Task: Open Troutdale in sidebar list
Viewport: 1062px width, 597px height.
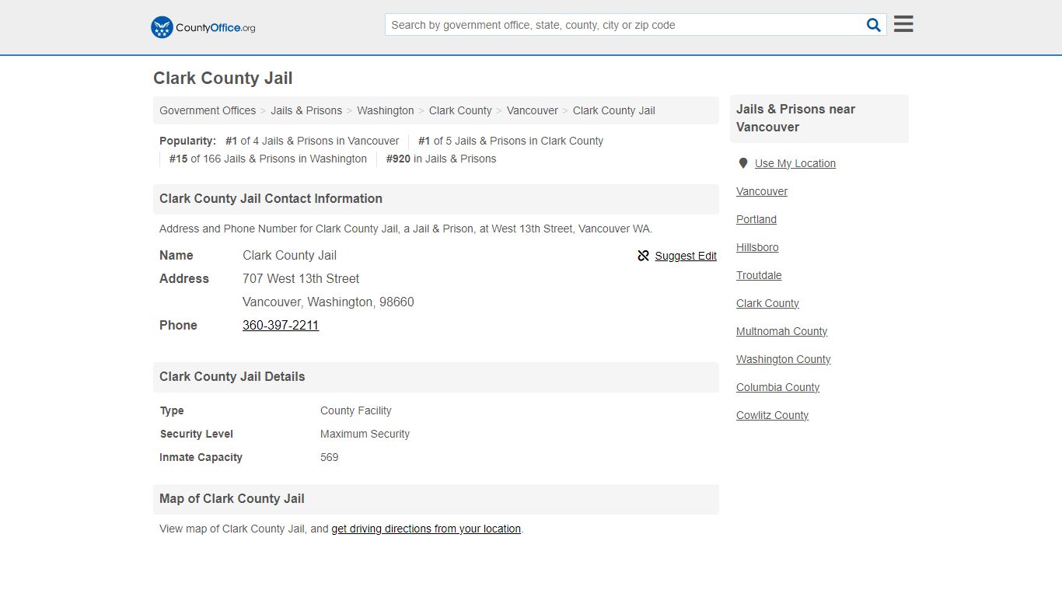Action: point(759,275)
